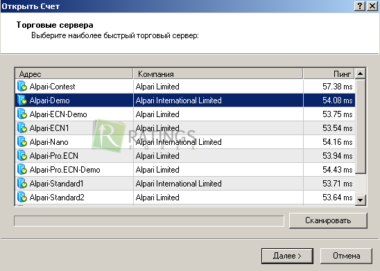Click the 53.64 ms ping value

pyautogui.click(x=337, y=198)
